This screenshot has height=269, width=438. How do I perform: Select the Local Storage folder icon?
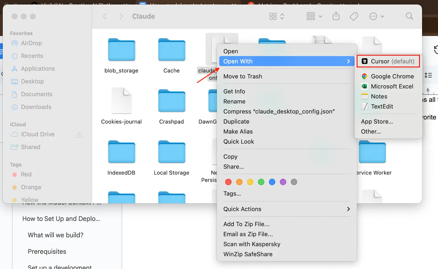(x=172, y=151)
